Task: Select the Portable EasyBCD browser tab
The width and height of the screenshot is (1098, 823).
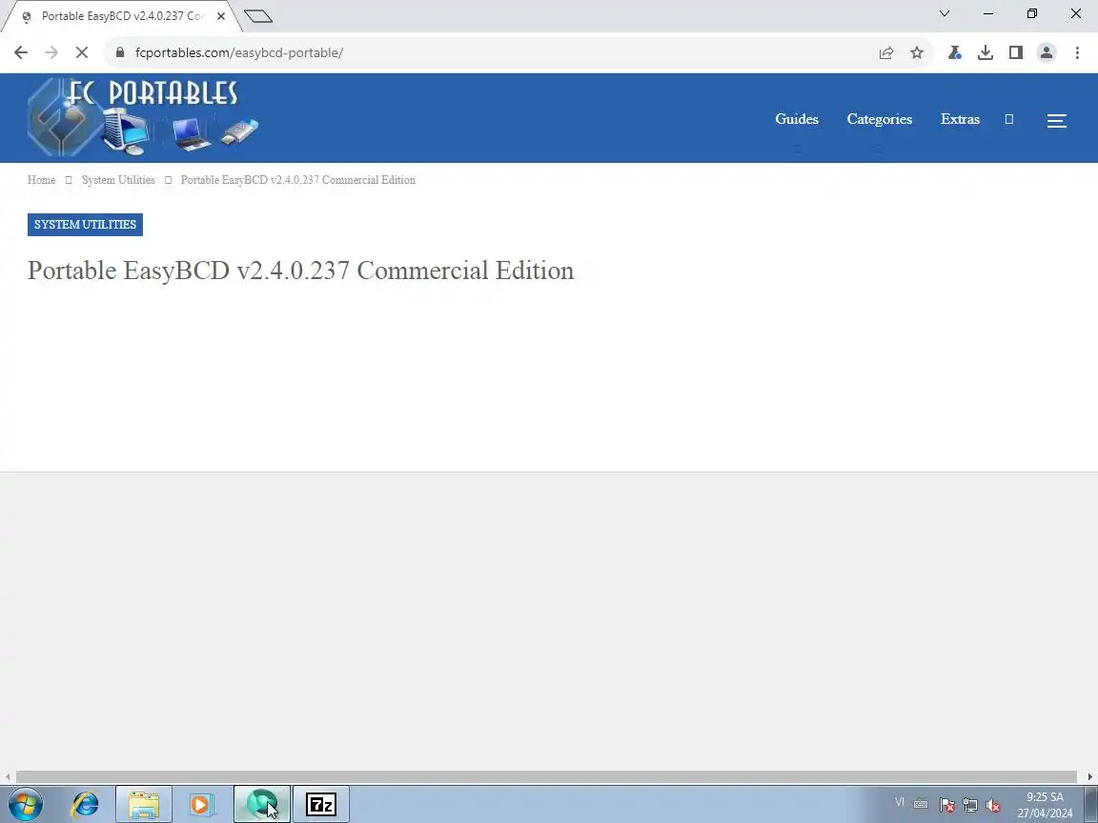Action: point(122,16)
